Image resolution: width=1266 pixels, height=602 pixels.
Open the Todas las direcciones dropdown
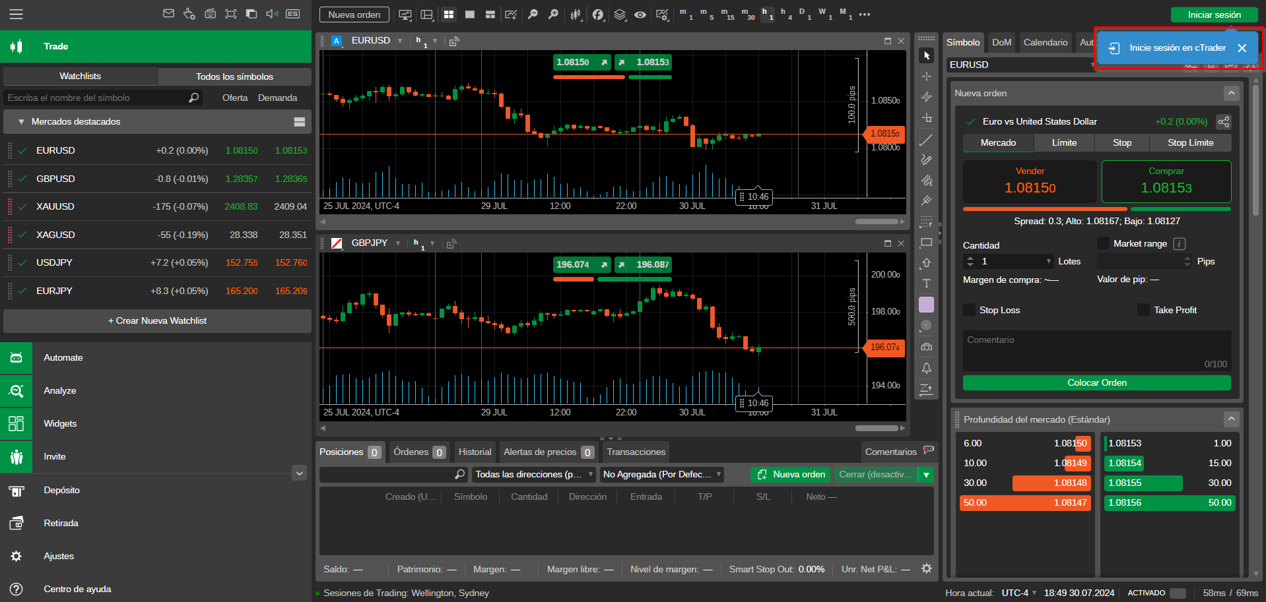click(x=534, y=474)
